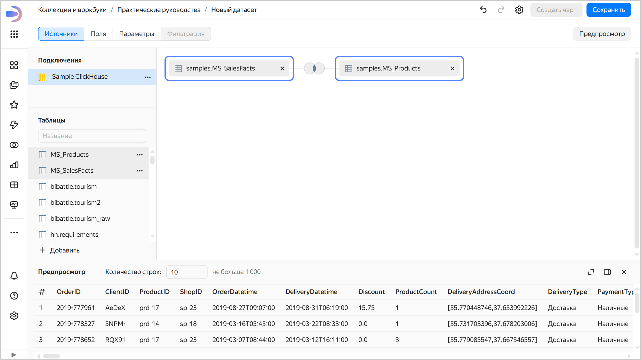641x360 pixels.
Task: Open Favorites star in sidebar
Action: [x=14, y=105]
